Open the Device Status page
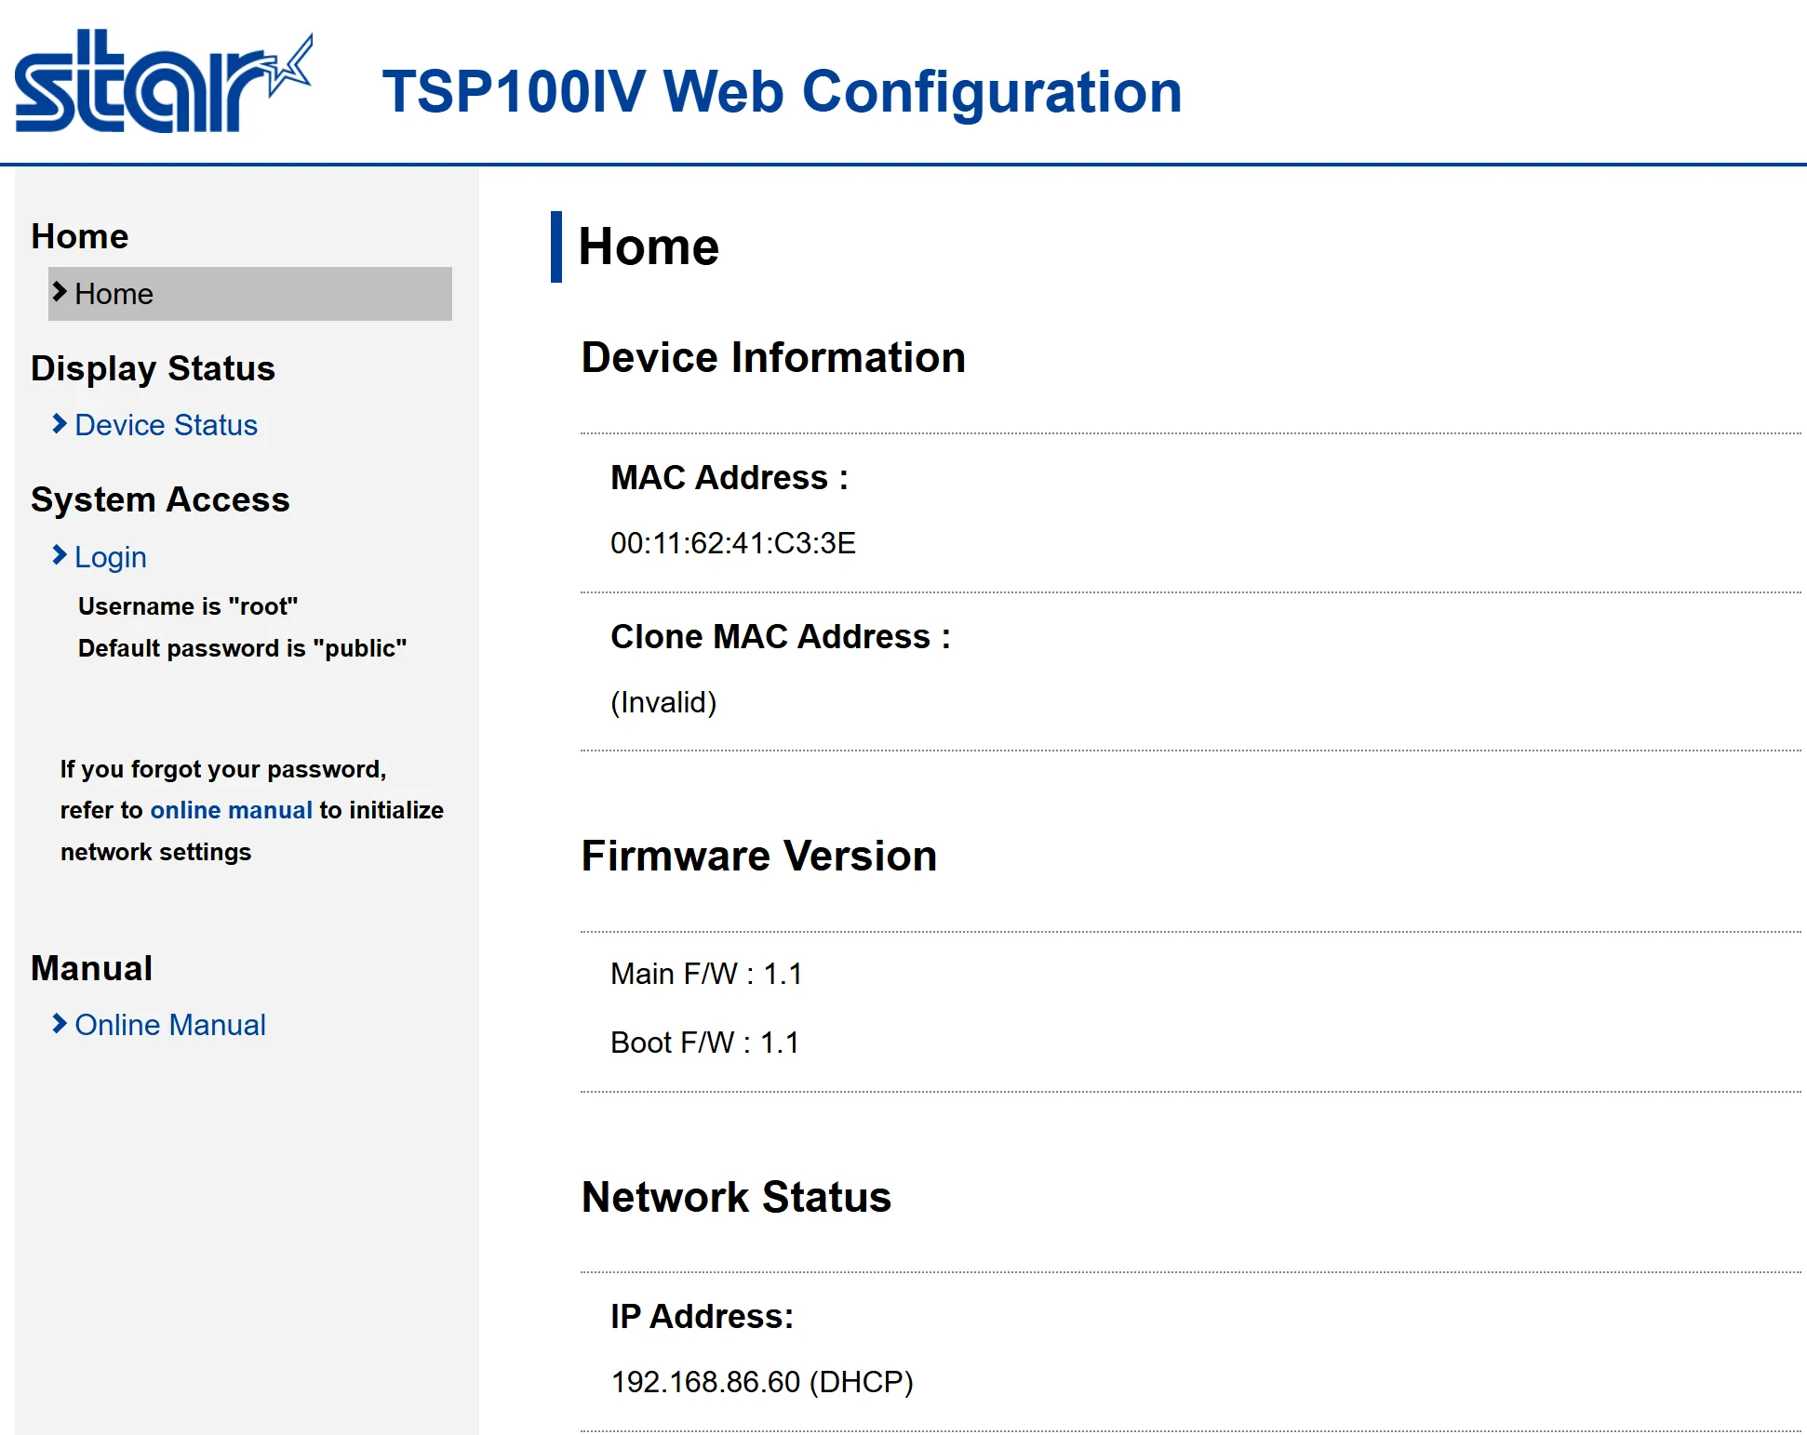1807x1435 pixels. [x=166, y=425]
